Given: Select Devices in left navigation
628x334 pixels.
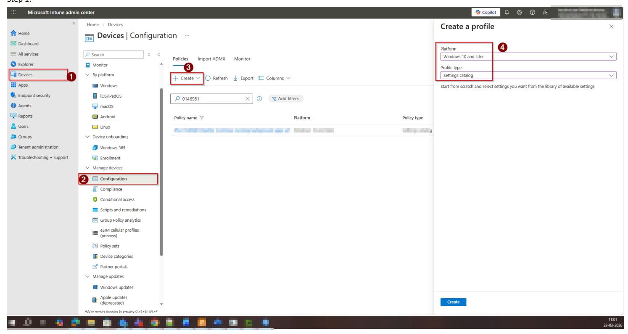Looking at the screenshot, I should point(39,74).
